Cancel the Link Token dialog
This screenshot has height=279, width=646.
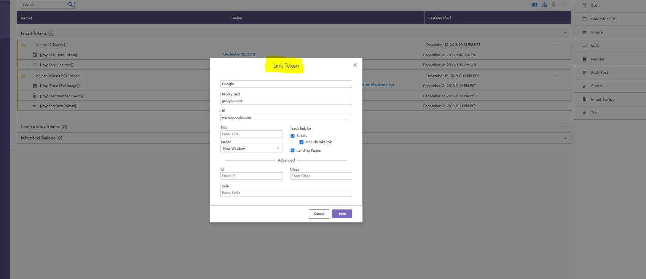pos(319,214)
